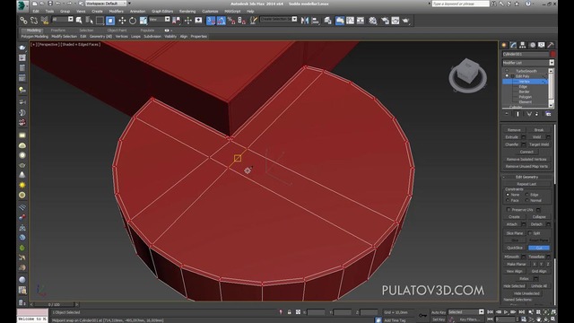Select the Edge constraint radio button
This screenshot has width=574, height=323.
click(526, 195)
